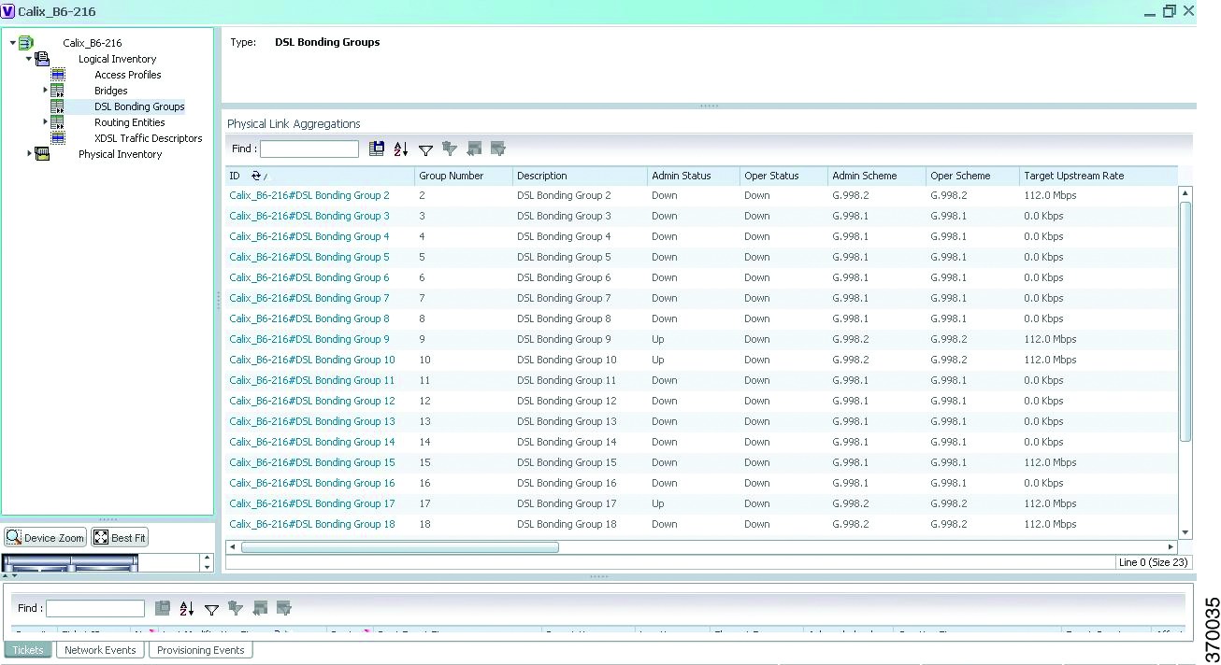
Task: Click the show only selected rows icon in tickets toolbar
Action: point(284,608)
